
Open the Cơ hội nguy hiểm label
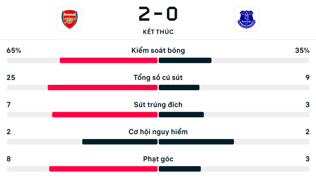pyautogui.click(x=158, y=132)
